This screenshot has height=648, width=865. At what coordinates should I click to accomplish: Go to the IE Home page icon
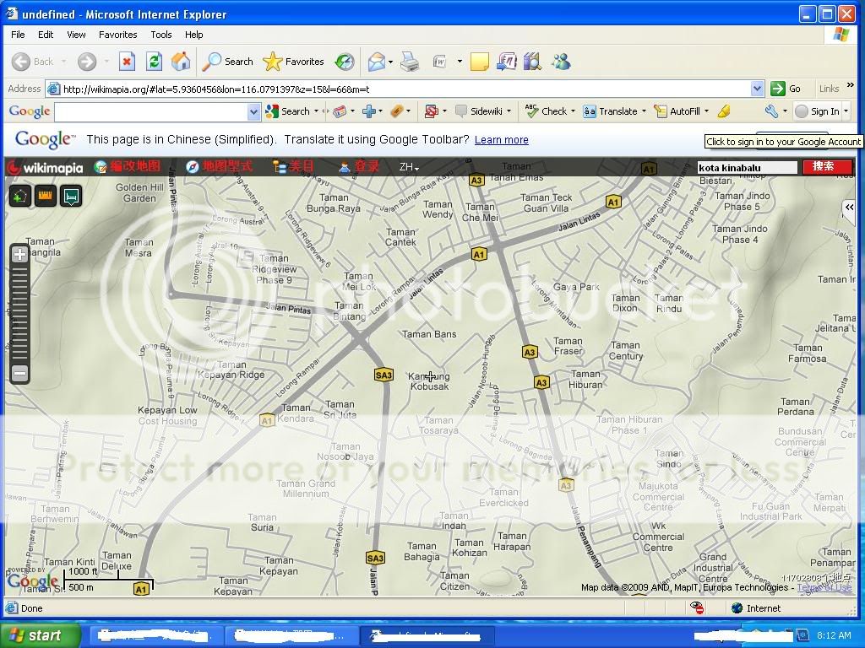[180, 62]
